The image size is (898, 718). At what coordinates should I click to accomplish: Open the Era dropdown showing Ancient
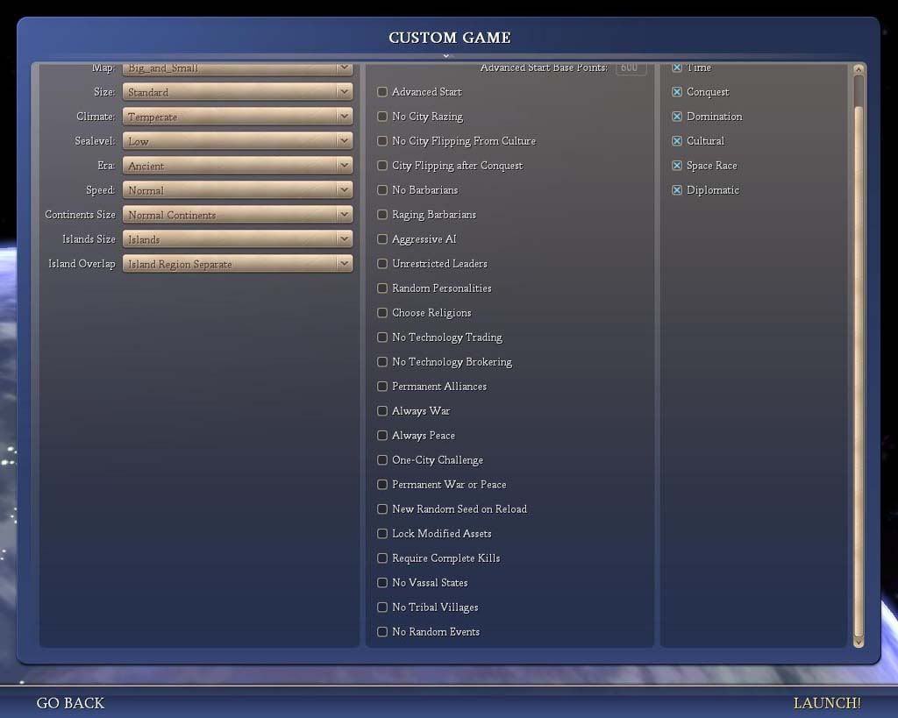[x=238, y=166]
